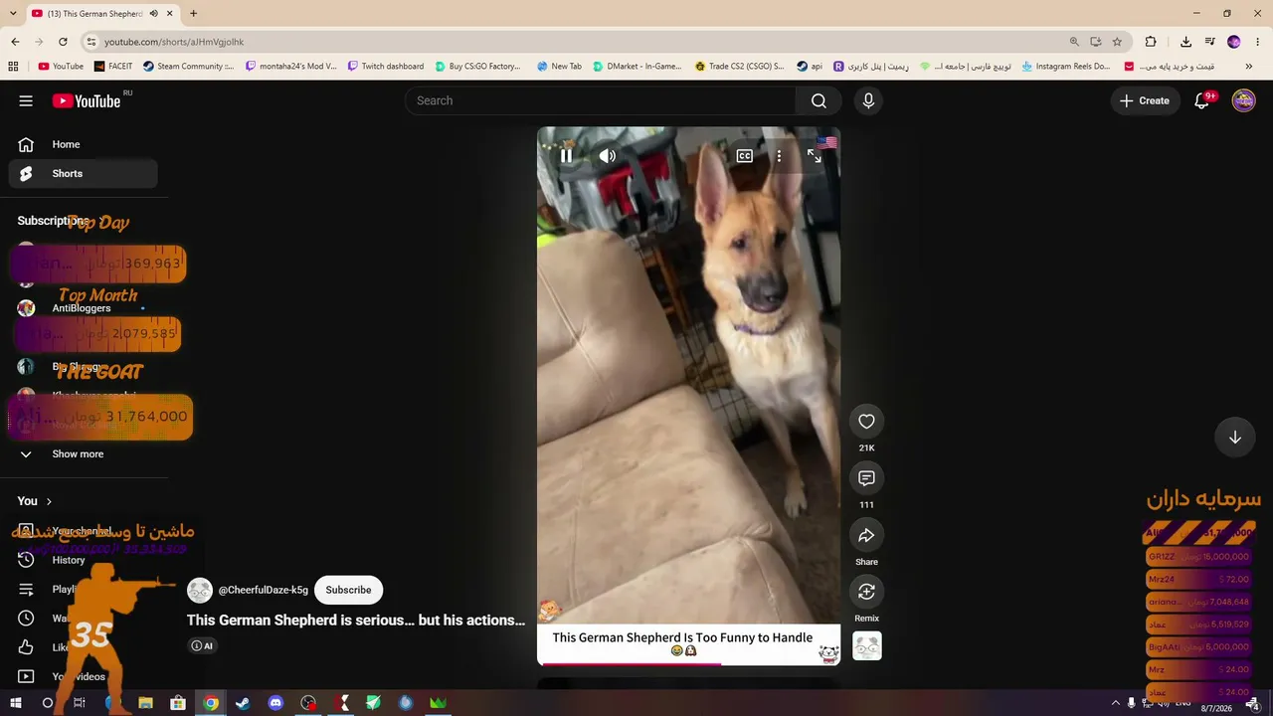This screenshot has height=716, width=1273.
Task: Go to the next Short with down arrow
Action: click(x=1234, y=438)
